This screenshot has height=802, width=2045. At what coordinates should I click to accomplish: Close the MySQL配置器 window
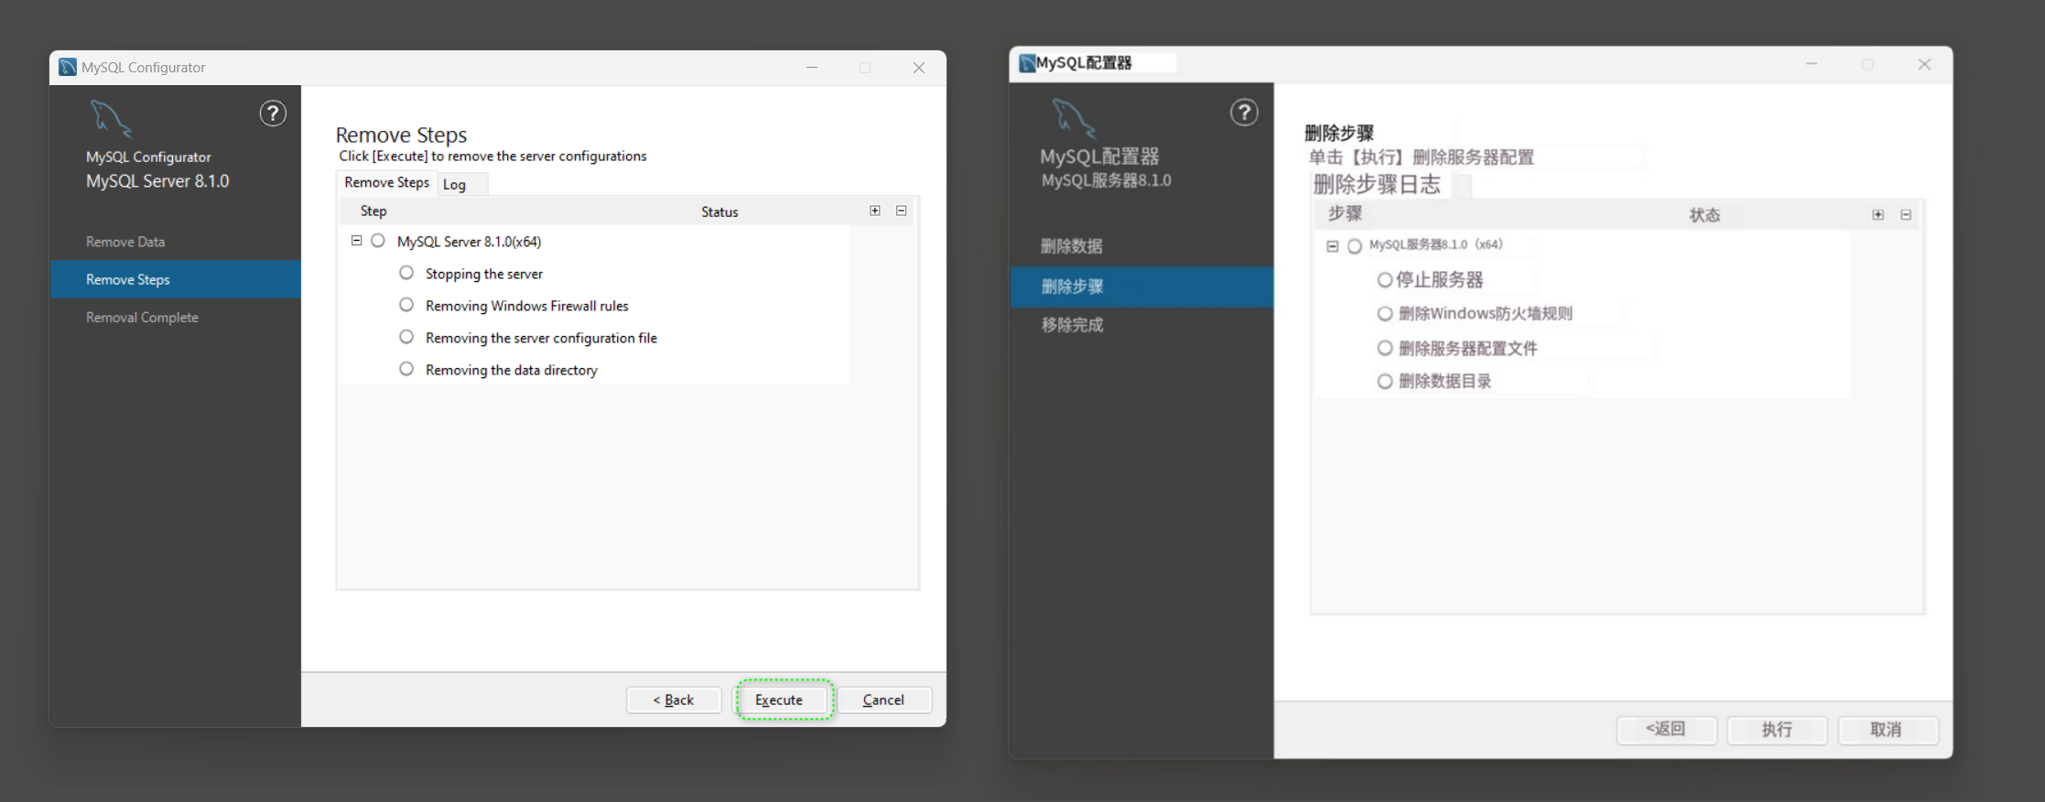point(1924,64)
